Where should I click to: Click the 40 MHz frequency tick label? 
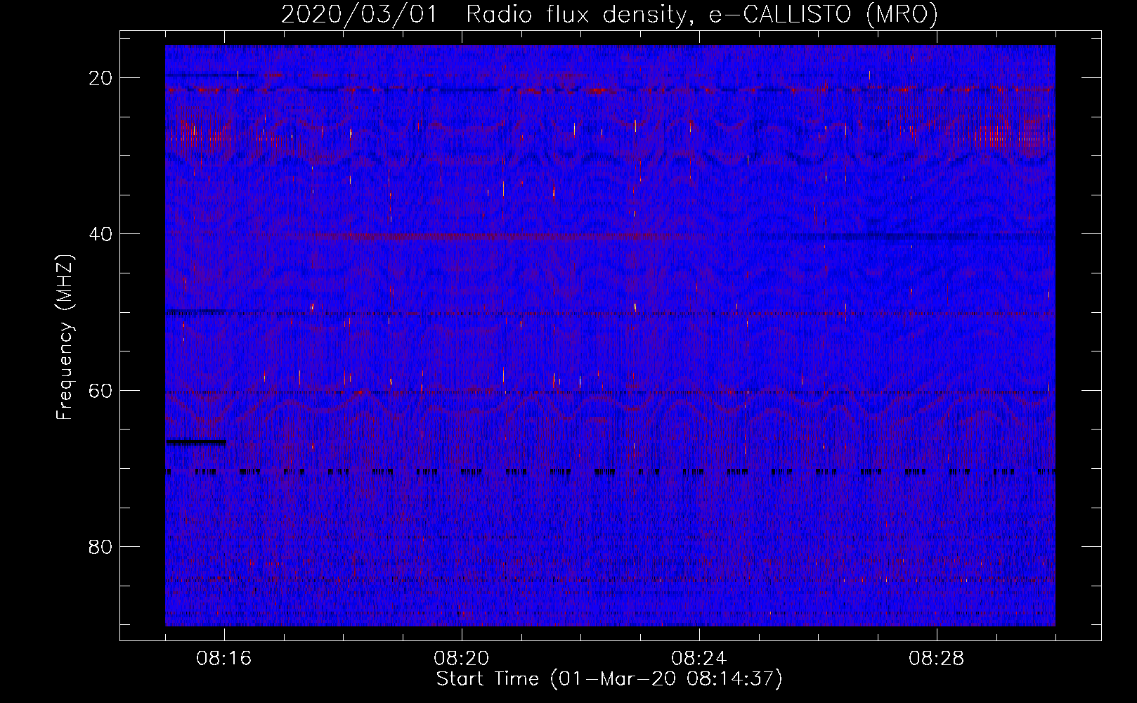pyautogui.click(x=100, y=234)
